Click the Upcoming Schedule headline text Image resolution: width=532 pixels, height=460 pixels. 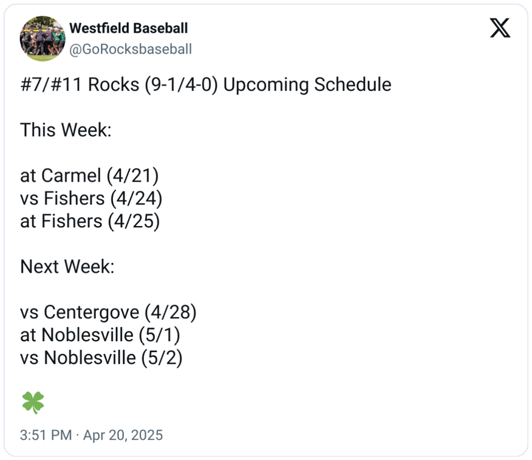pos(307,85)
